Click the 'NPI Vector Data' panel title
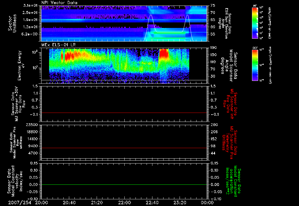The width and height of the screenshot is (299, 206). click(59, 3)
